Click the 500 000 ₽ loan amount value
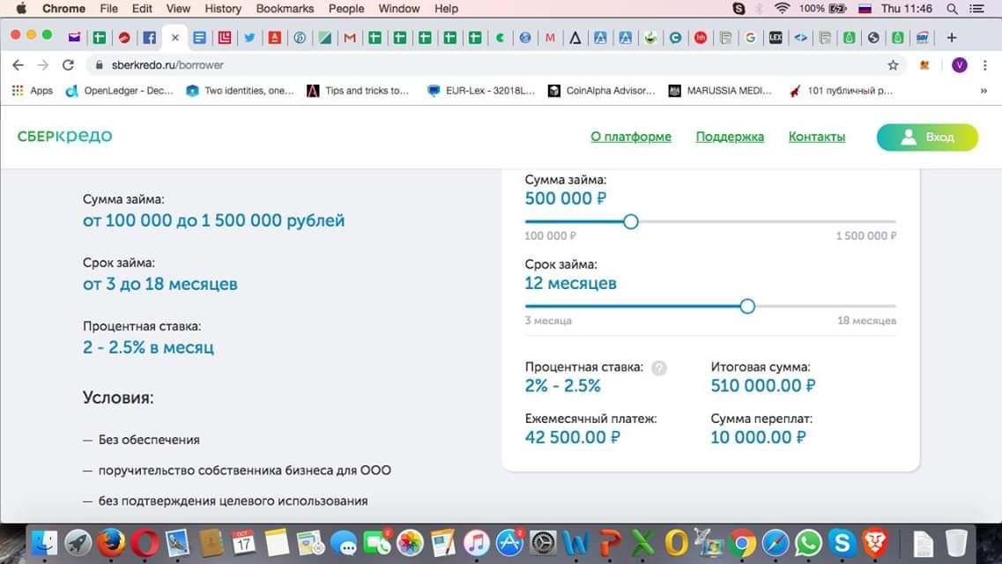1002x564 pixels. coord(566,198)
